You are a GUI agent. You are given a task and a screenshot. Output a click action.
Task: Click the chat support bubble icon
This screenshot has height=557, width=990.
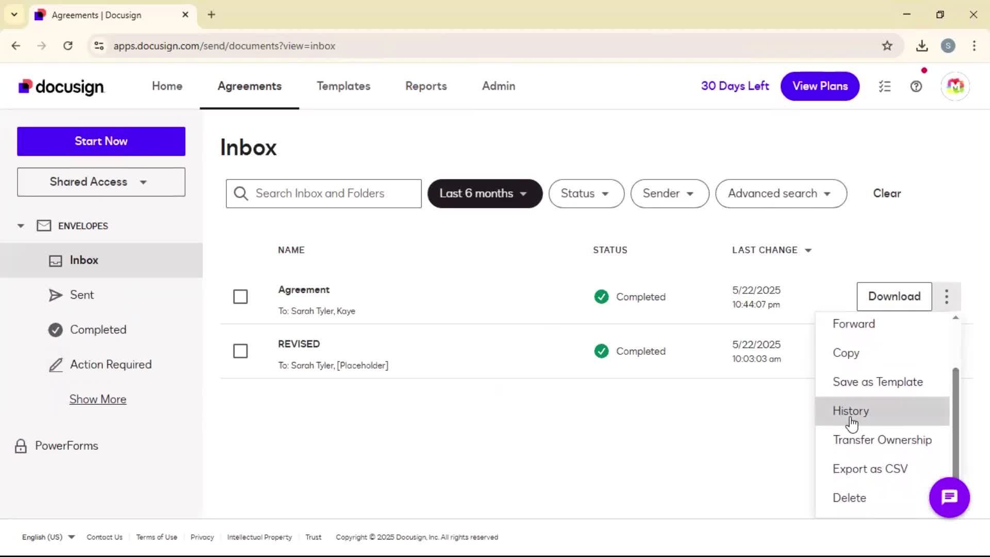pos(949,497)
